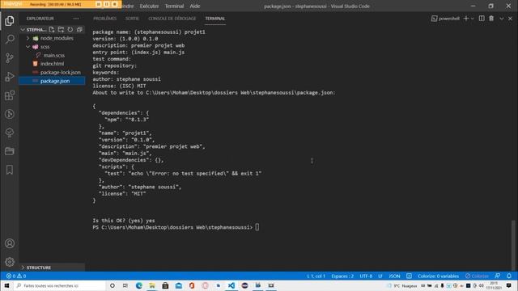Viewport: 518px width, 291px height.
Task: Click L 1, col 1 cursor position
Action: [316, 276]
